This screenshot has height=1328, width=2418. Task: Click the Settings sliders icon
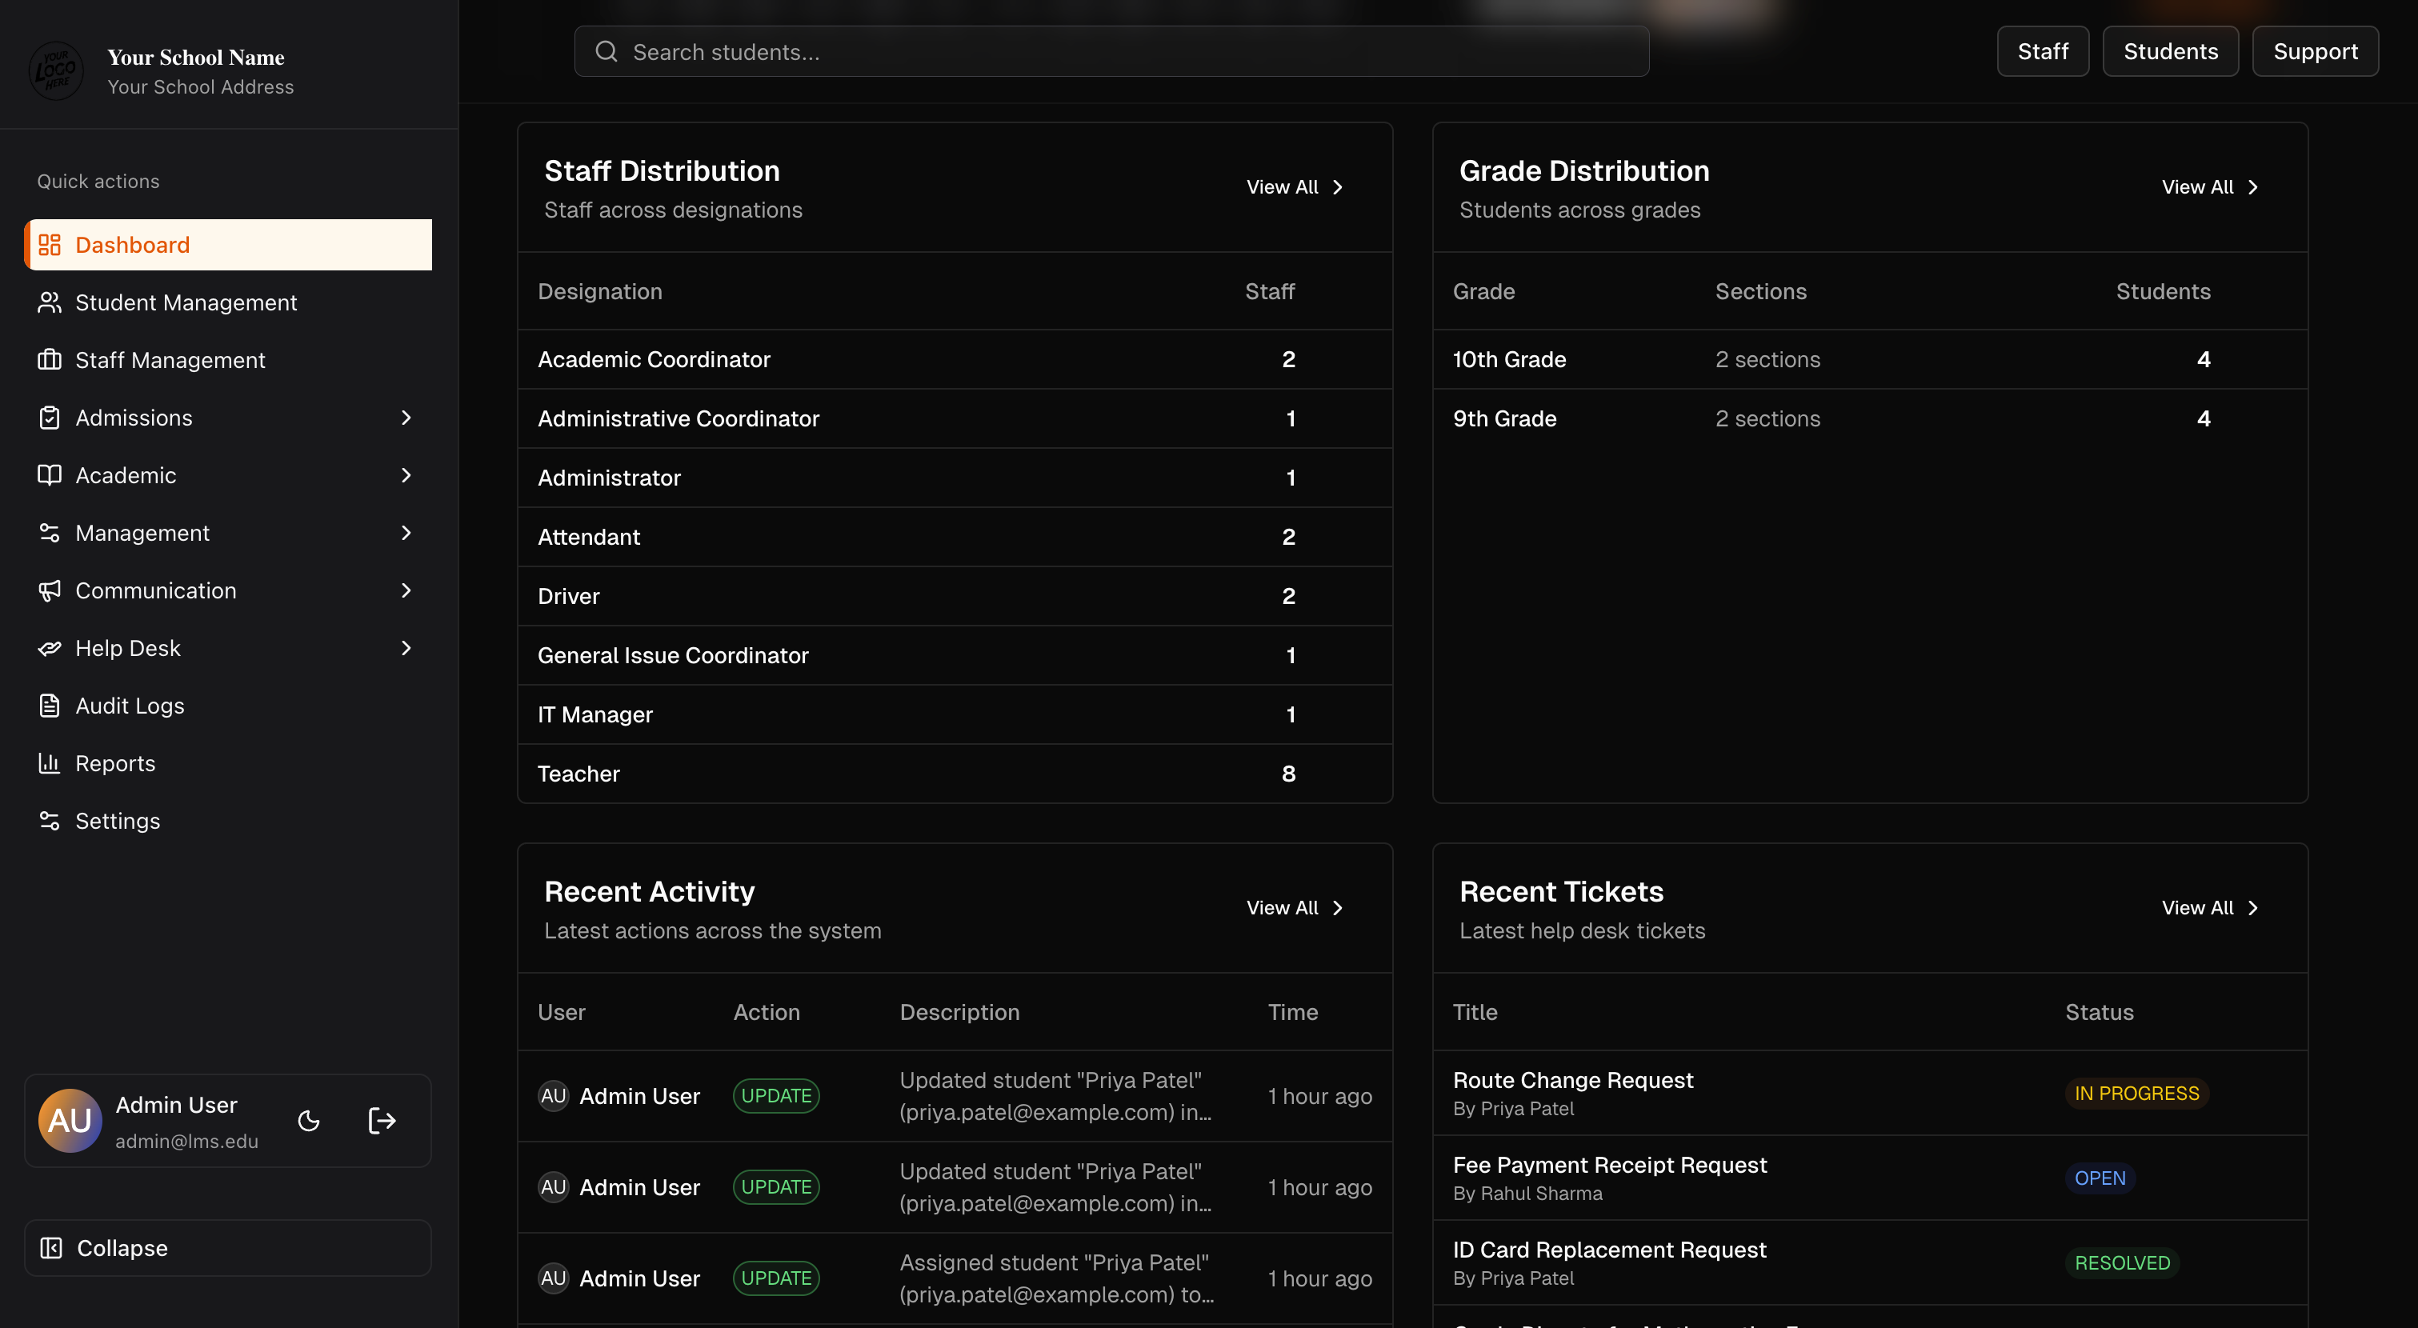click(49, 822)
